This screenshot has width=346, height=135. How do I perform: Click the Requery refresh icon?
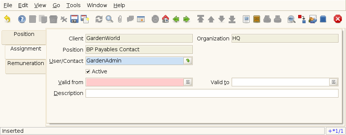99,19
